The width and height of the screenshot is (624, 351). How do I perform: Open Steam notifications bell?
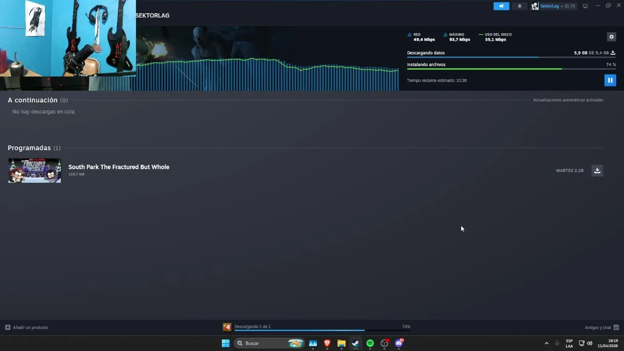click(x=520, y=6)
